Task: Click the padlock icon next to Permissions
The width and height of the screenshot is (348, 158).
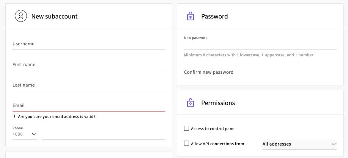Action: (191, 103)
